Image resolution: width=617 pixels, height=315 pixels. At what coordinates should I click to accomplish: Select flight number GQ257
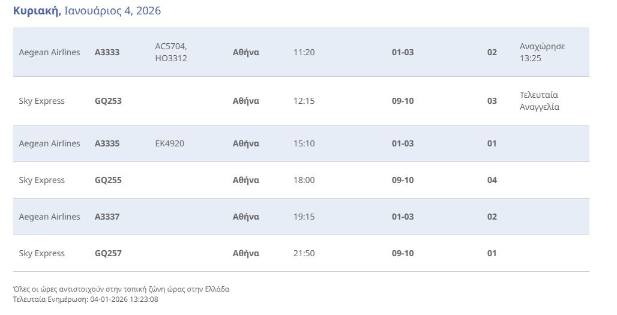click(x=108, y=253)
